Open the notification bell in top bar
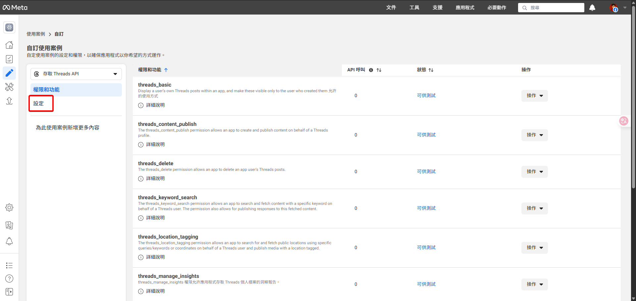The height and width of the screenshot is (301, 636). tap(592, 8)
